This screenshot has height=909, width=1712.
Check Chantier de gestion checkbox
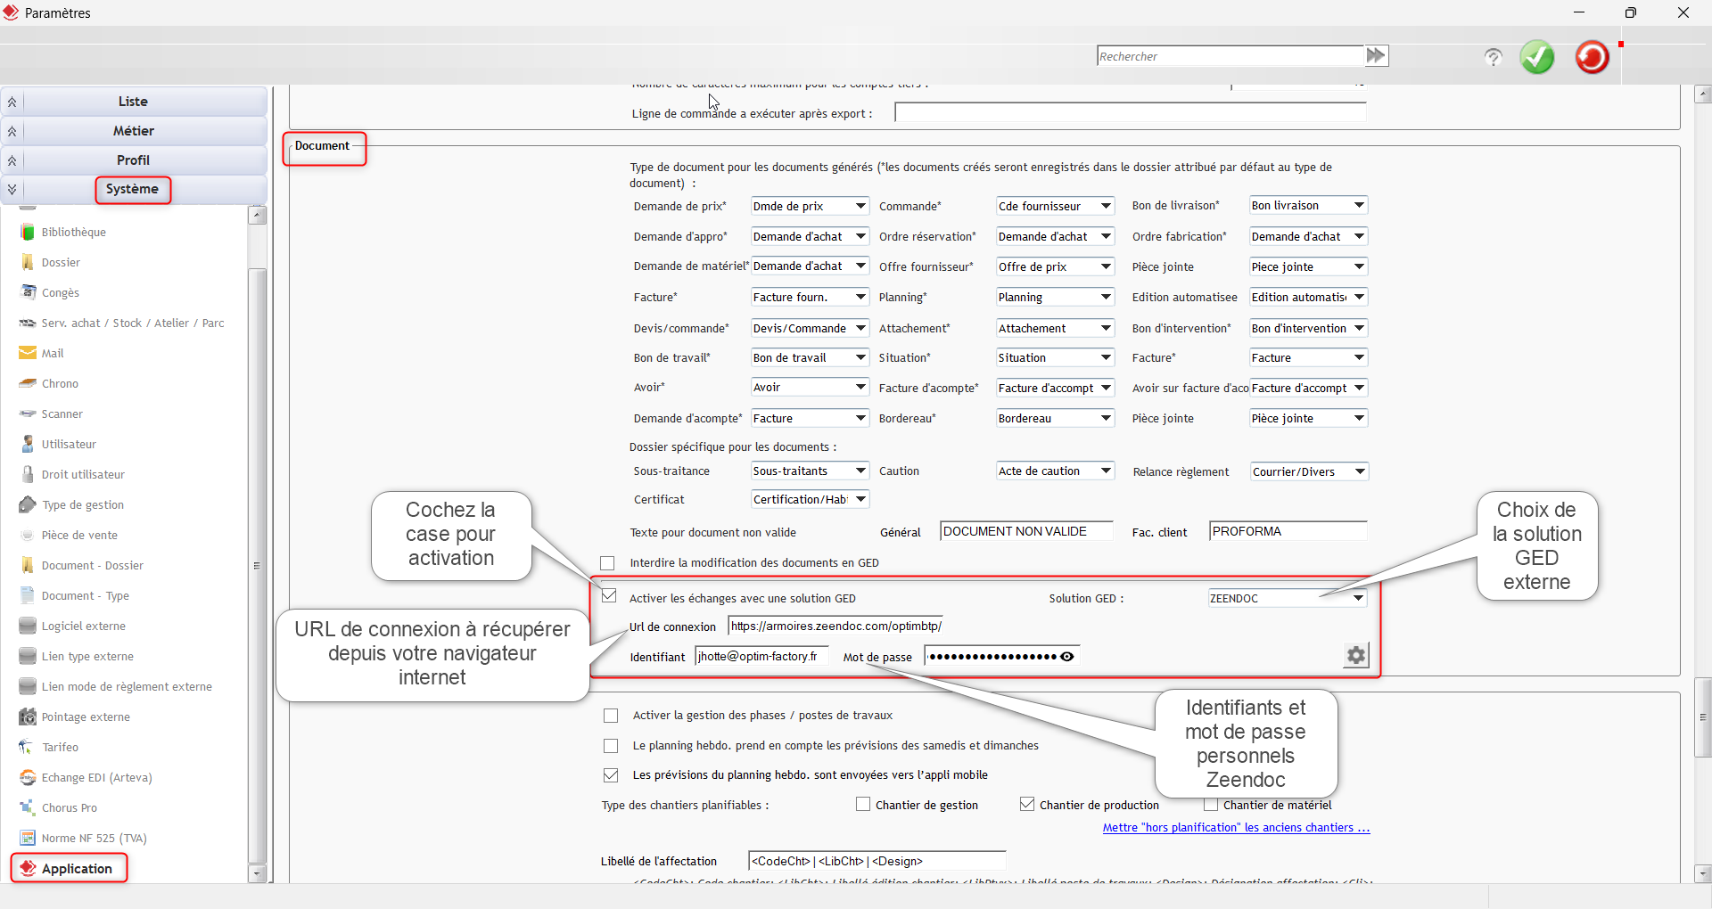(863, 804)
